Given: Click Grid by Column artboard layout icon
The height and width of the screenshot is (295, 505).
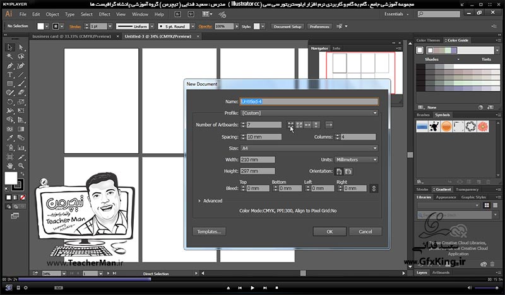Looking at the screenshot, I should pyautogui.click(x=299, y=125).
